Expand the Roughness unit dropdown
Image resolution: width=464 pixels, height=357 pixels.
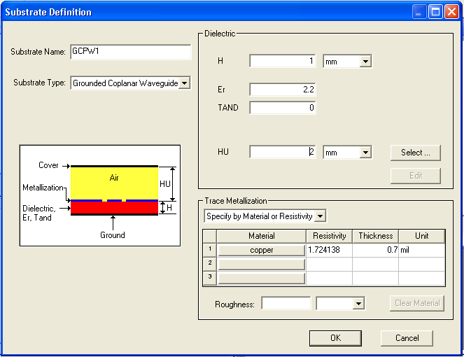point(358,303)
